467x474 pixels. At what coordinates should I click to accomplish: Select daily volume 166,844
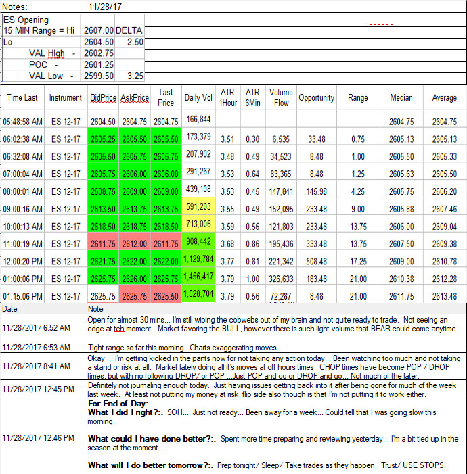coord(198,119)
